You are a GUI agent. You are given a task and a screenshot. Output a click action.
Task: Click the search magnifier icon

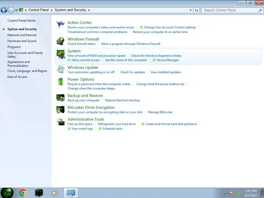pos(260,10)
